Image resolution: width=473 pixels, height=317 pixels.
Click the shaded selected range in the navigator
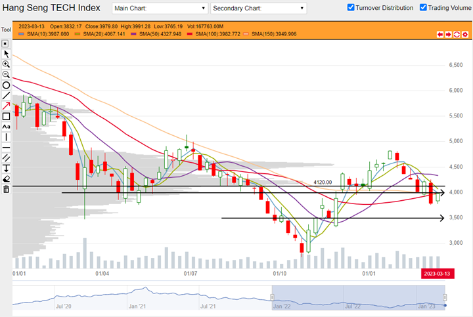(359, 297)
